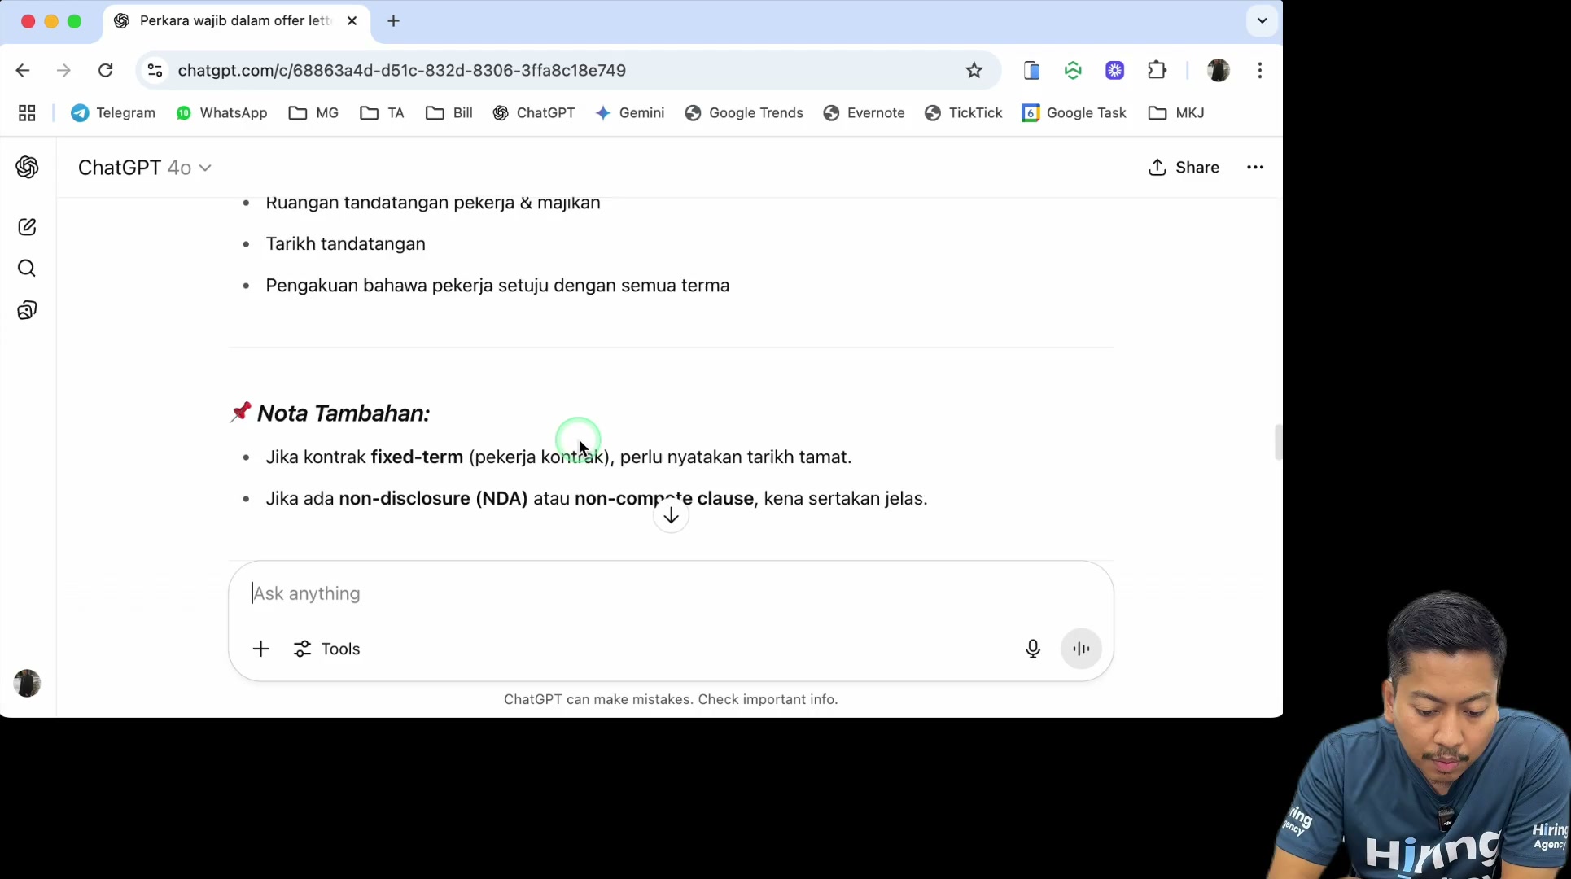Open search chats magnifier icon
The height and width of the screenshot is (879, 1571).
[27, 269]
